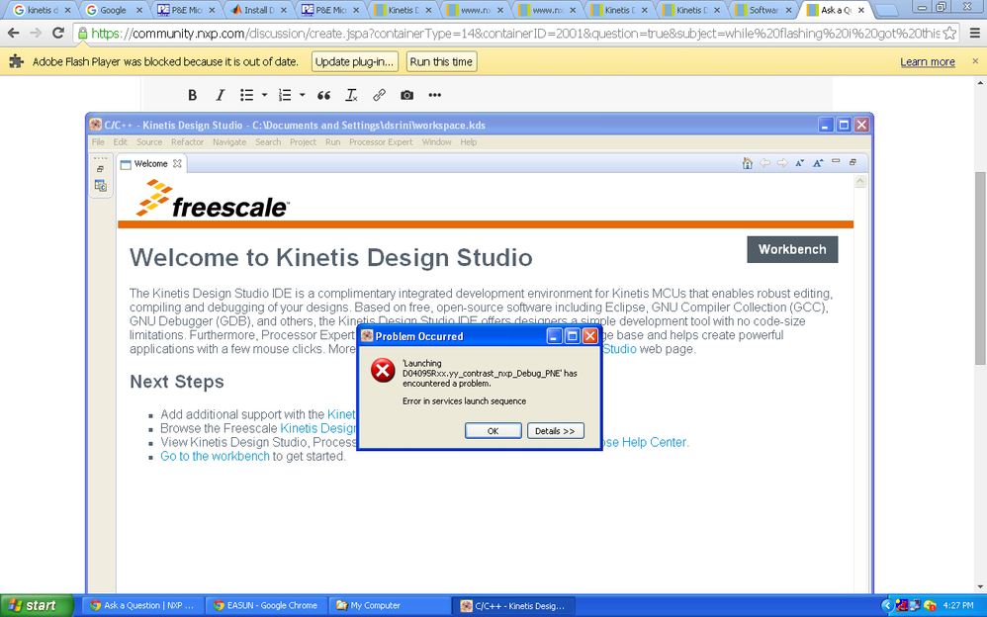Click Run this time button
Screen dimensions: 987x617
(x=441, y=61)
